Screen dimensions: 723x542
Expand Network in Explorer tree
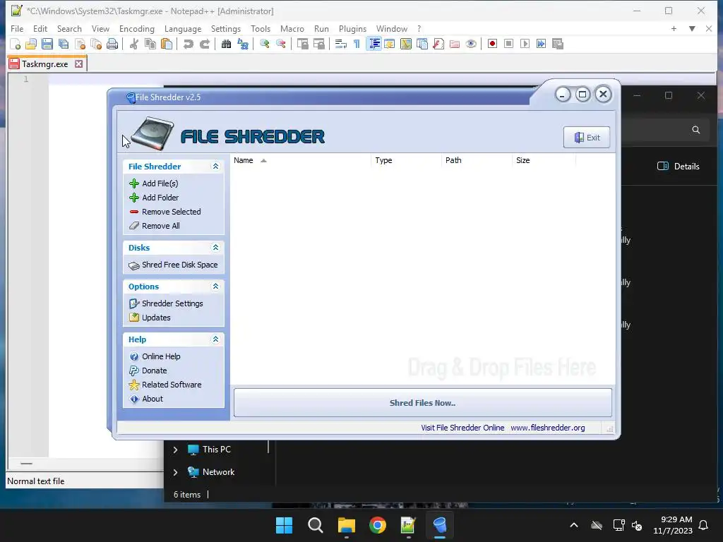[175, 472]
